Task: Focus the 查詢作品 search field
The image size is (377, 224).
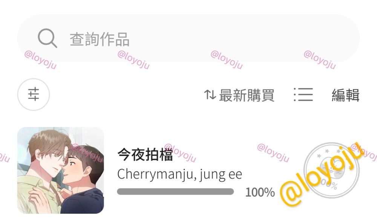Action: 188,38
